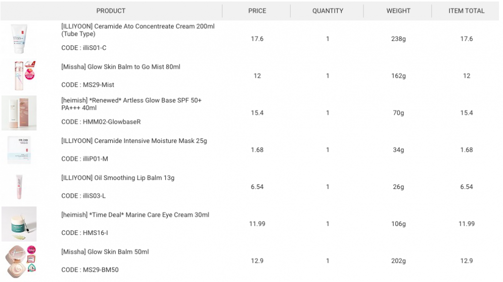Image resolution: width=503 pixels, height=282 pixels.
Task: Select the Ceramide Intensive Moisture Mask 25g title
Action: pyautogui.click(x=134, y=141)
